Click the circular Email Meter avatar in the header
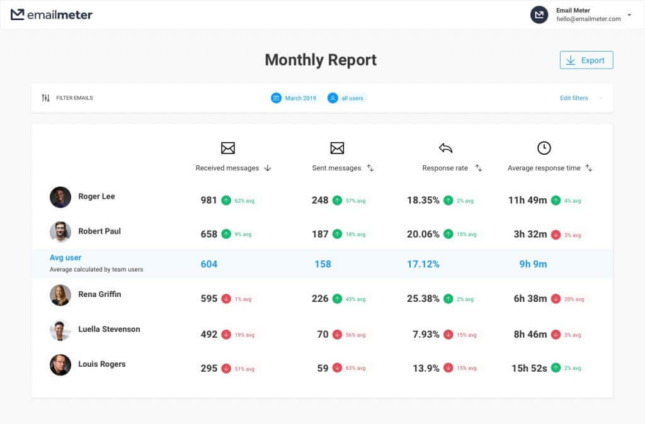This screenshot has height=424, width=645. pyautogui.click(x=539, y=14)
